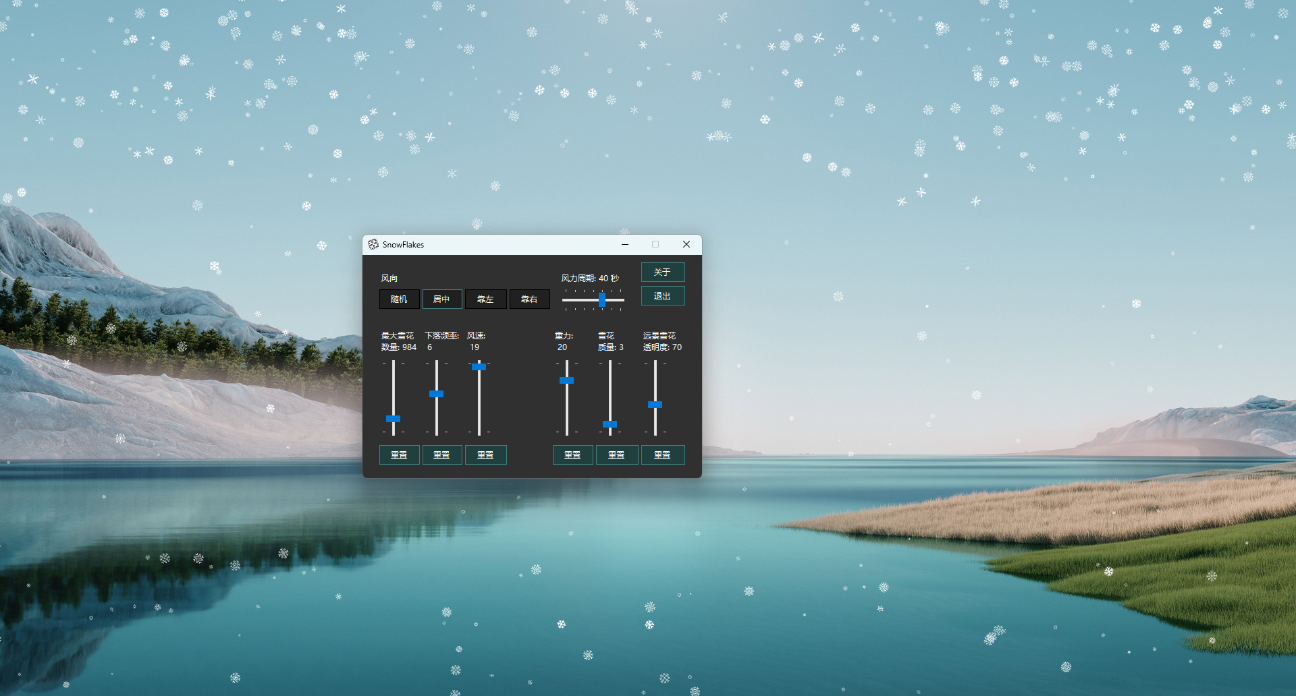Click the 重力 slider handle
This screenshot has width=1296, height=696.
(x=567, y=380)
